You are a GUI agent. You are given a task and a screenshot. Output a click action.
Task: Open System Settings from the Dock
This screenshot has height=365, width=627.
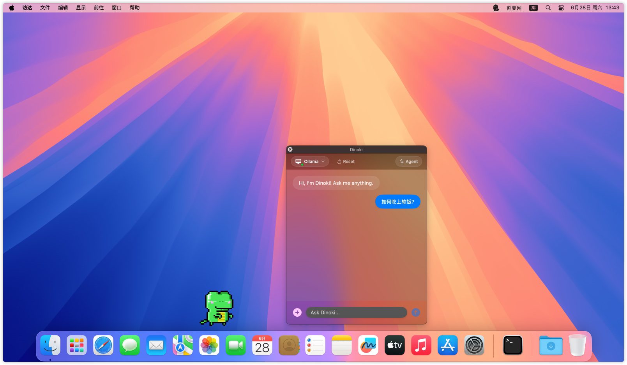[474, 345]
